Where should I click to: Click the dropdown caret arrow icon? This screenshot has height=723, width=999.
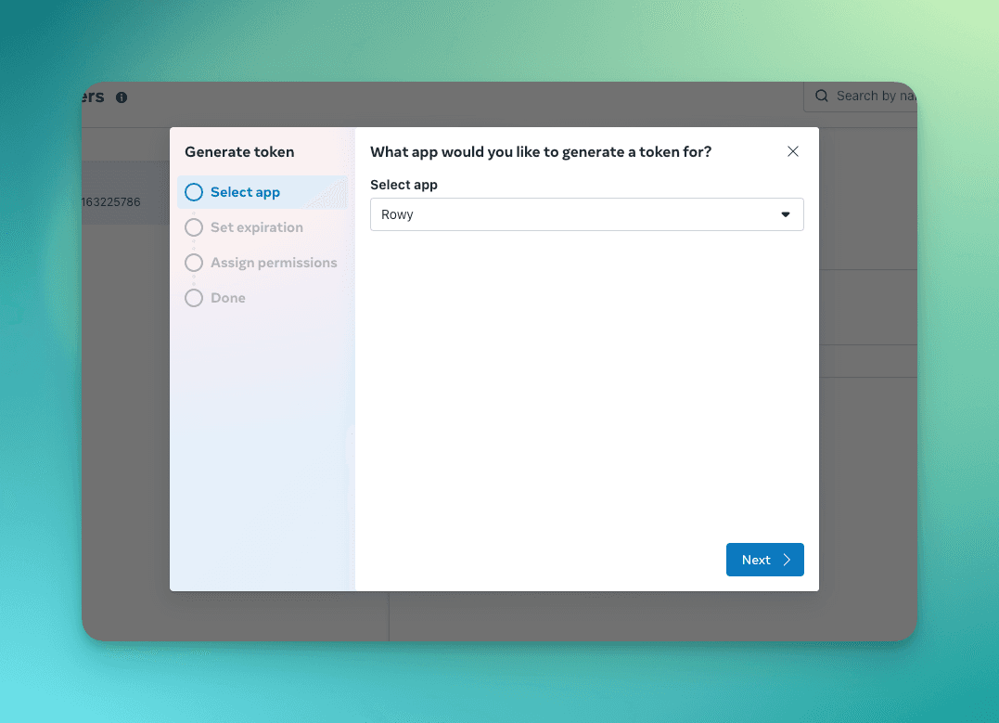(786, 215)
